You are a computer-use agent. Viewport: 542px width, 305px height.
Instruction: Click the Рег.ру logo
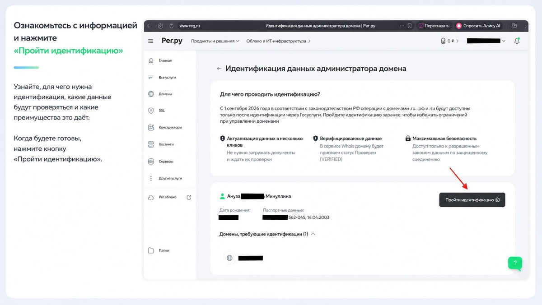click(172, 41)
